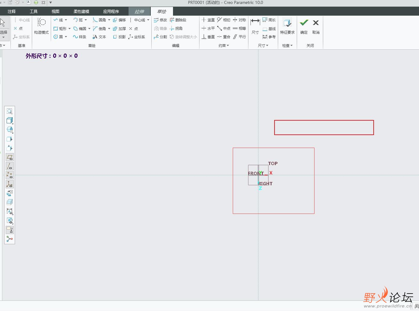Apply 水平 (Horizontal) constraint

click(208, 28)
